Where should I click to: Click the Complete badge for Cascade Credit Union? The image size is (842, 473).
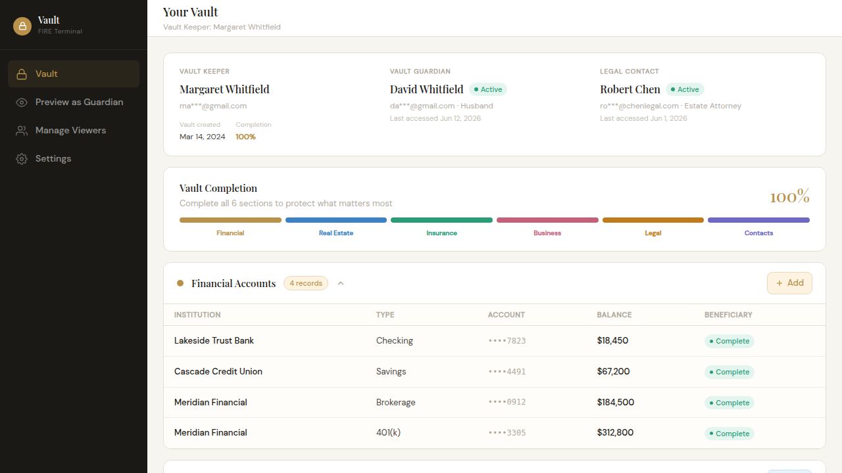(729, 372)
